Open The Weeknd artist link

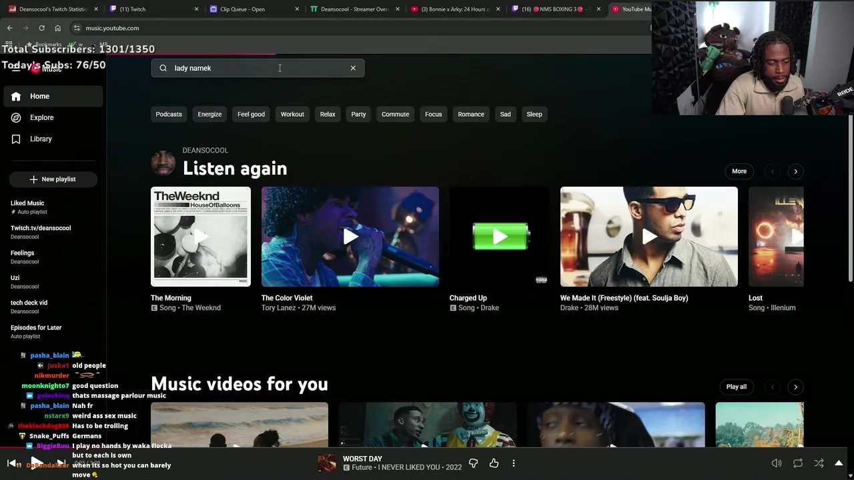click(201, 308)
